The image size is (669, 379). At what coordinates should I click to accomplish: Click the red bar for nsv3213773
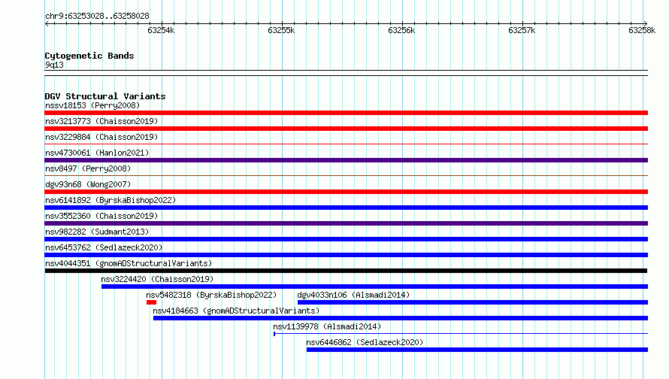(346, 129)
